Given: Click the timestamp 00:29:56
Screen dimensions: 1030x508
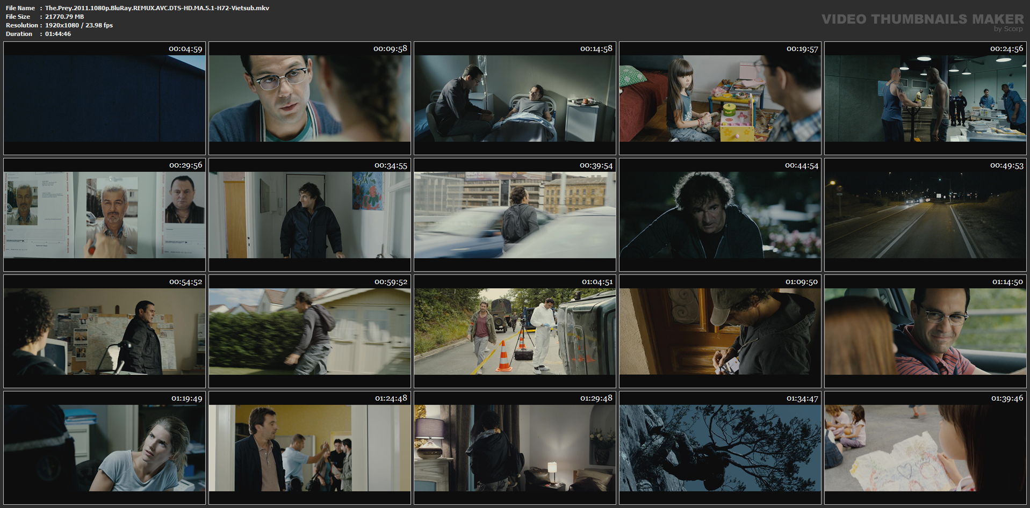Looking at the screenshot, I should [x=186, y=165].
